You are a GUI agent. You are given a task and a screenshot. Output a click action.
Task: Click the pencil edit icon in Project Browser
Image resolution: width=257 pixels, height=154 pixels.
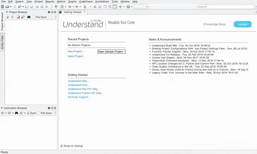pos(18,17)
